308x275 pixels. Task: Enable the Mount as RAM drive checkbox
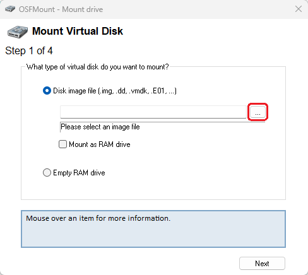62,144
